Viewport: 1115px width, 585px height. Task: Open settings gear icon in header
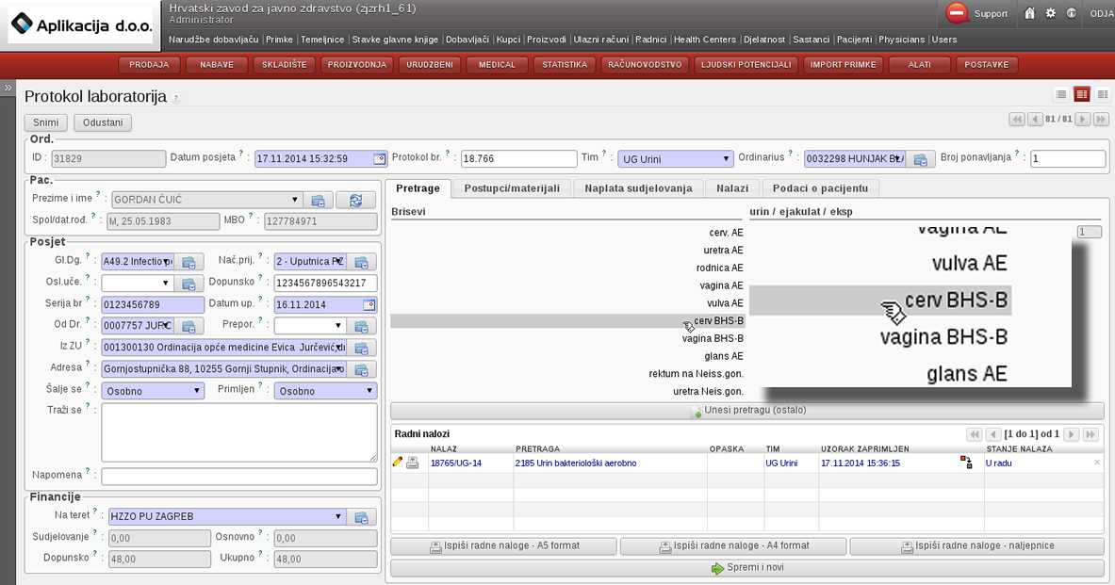click(x=1050, y=13)
